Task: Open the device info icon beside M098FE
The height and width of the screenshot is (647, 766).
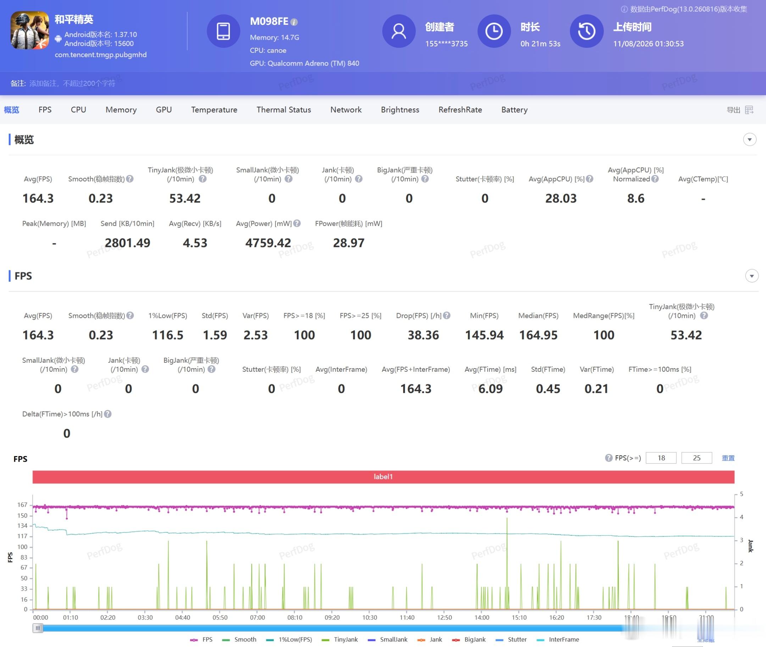Action: pos(294,22)
